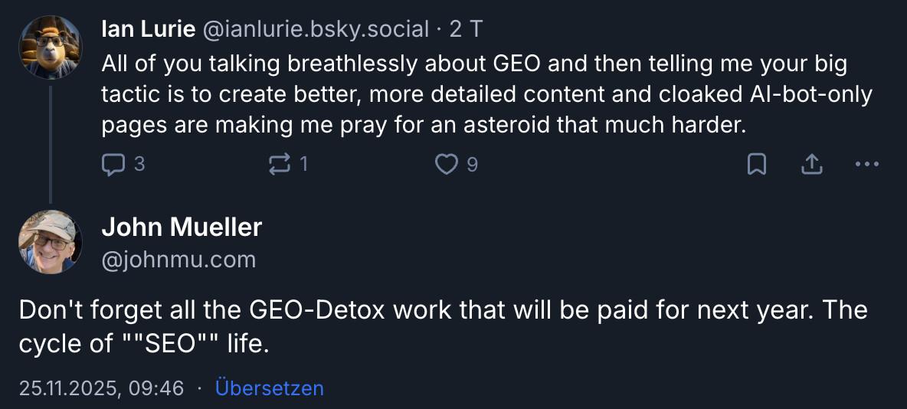Click the Ian Lurie display name
Screen dimensions: 907x409
(x=147, y=29)
